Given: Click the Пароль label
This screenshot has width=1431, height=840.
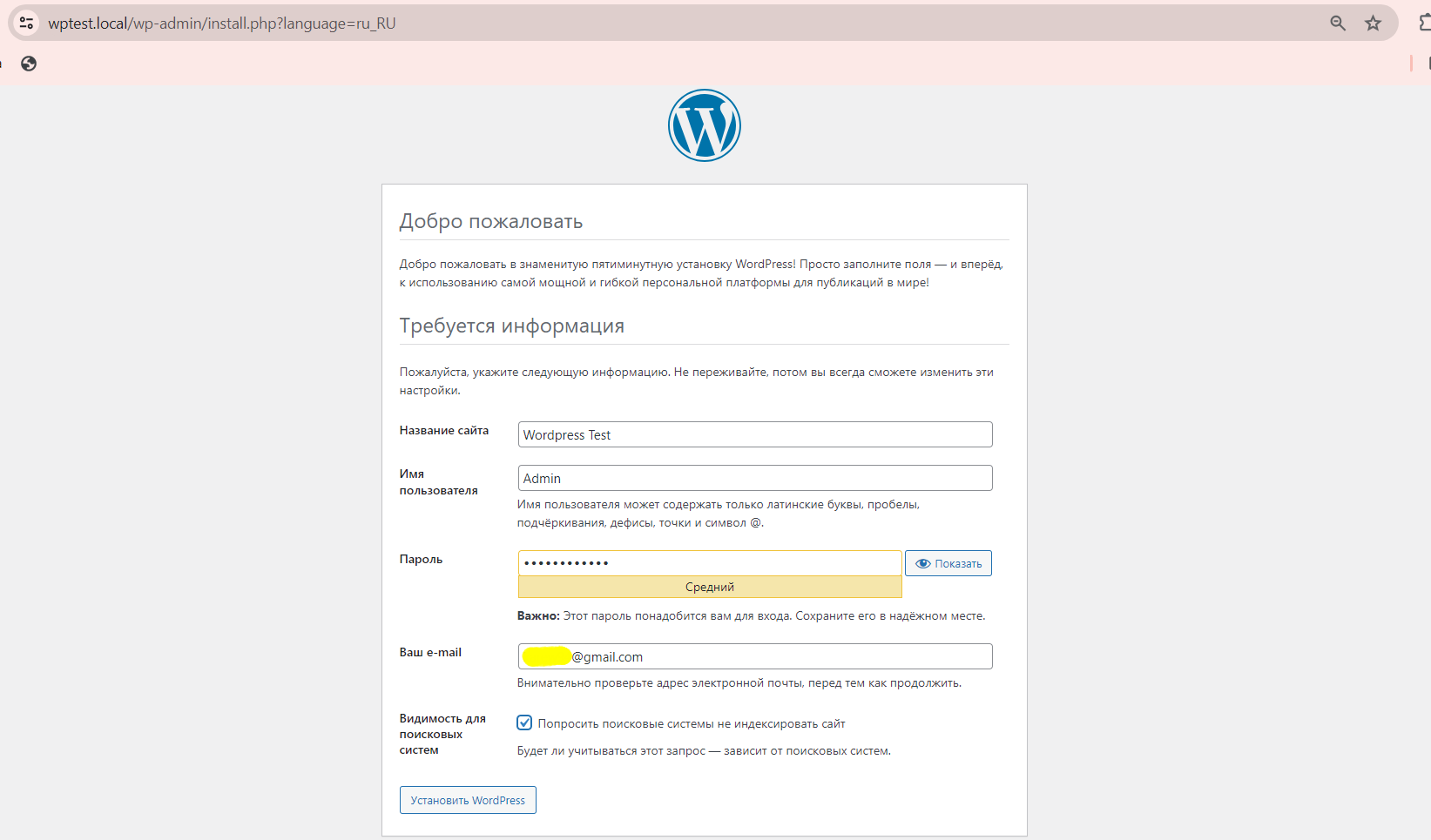Looking at the screenshot, I should (x=421, y=559).
